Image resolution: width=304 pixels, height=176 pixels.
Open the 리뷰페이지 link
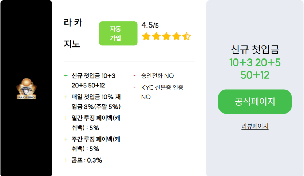255,126
